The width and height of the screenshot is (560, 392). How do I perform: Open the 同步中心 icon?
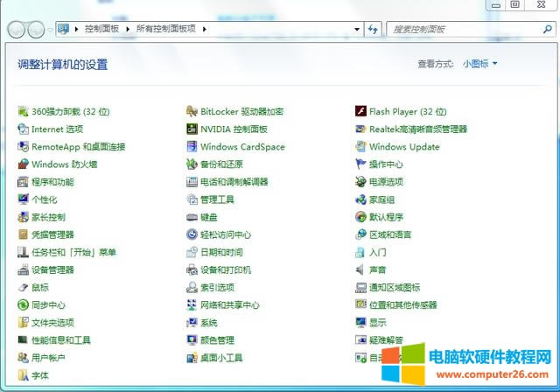click(x=24, y=304)
